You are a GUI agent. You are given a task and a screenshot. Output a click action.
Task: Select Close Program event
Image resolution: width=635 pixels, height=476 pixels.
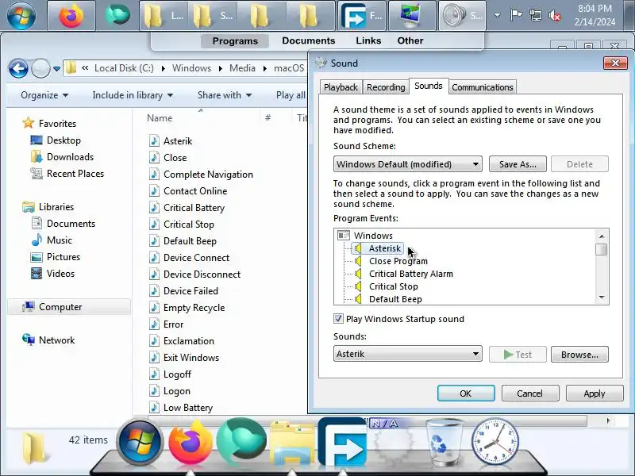point(398,261)
